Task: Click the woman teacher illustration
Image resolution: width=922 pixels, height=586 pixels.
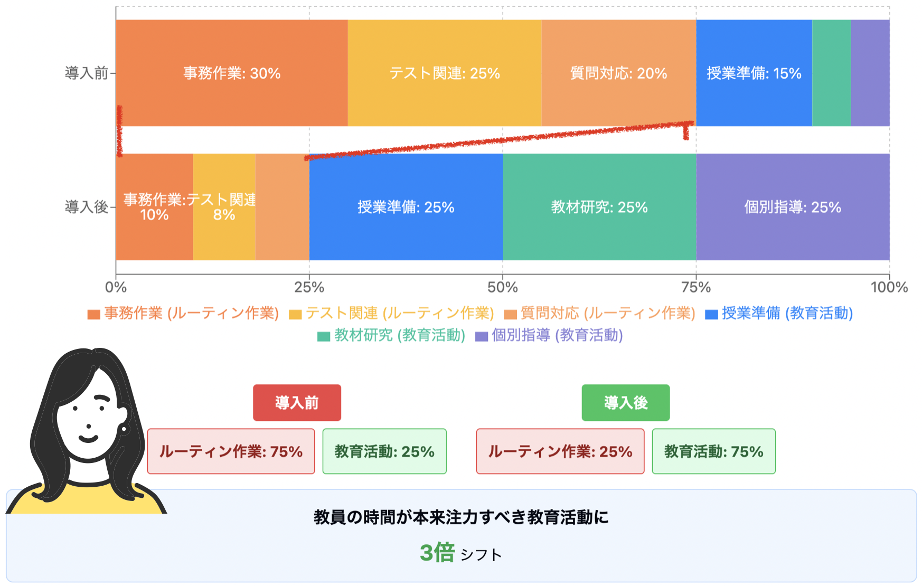Action: point(87,430)
